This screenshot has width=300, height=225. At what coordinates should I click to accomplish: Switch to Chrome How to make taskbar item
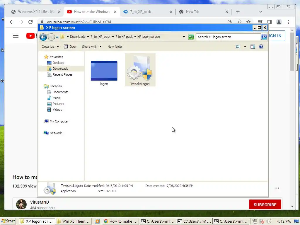coord(121,221)
